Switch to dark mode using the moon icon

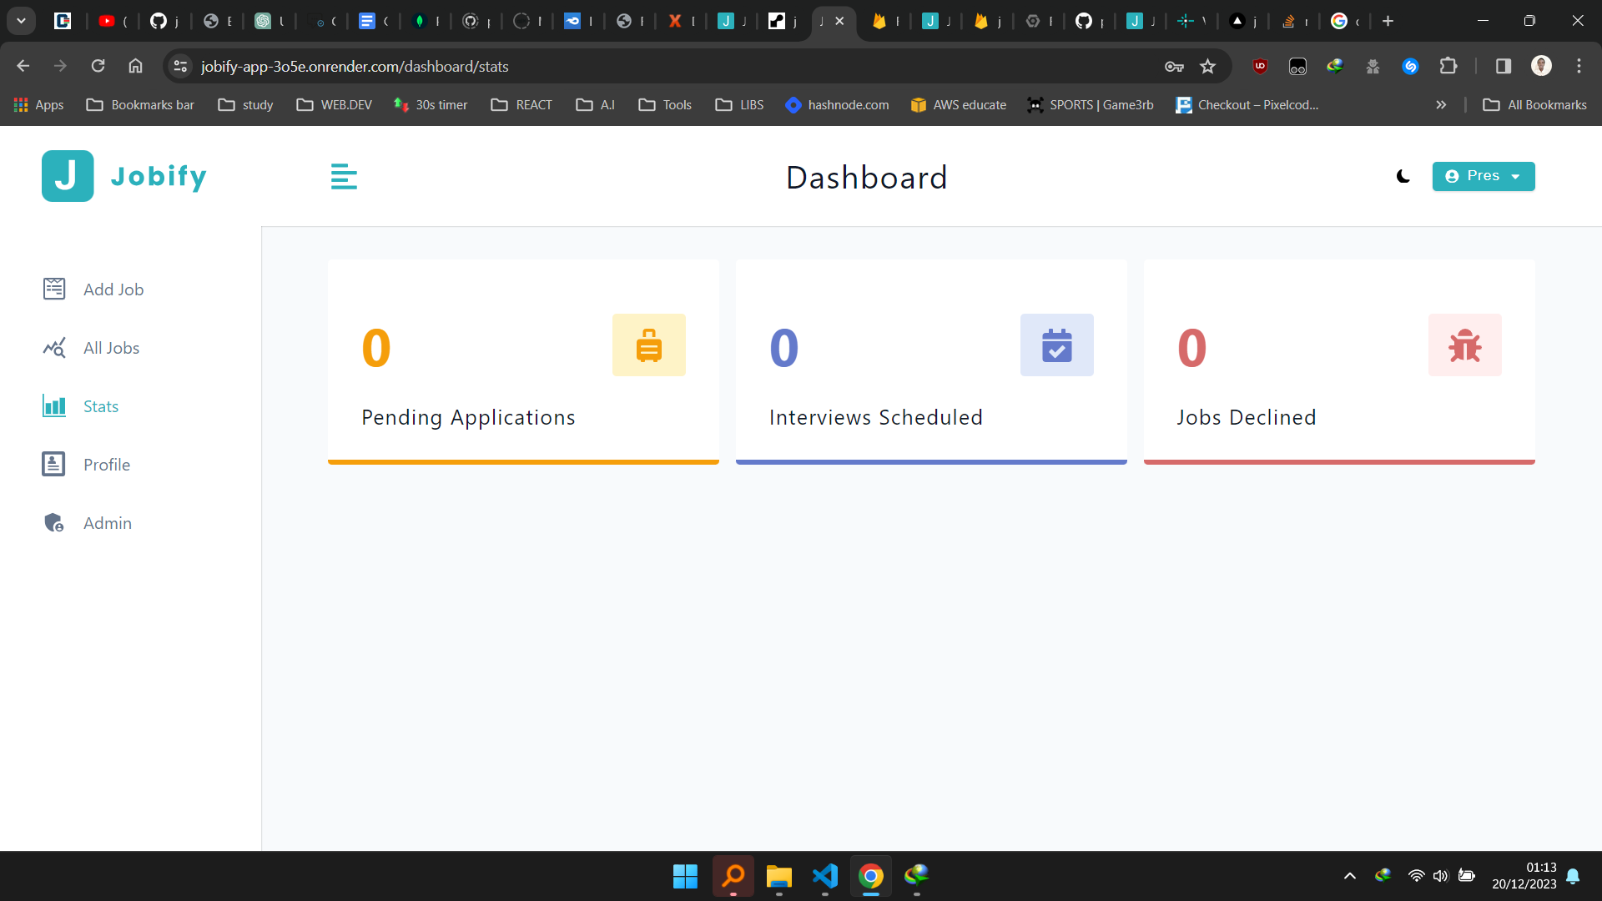tap(1403, 176)
